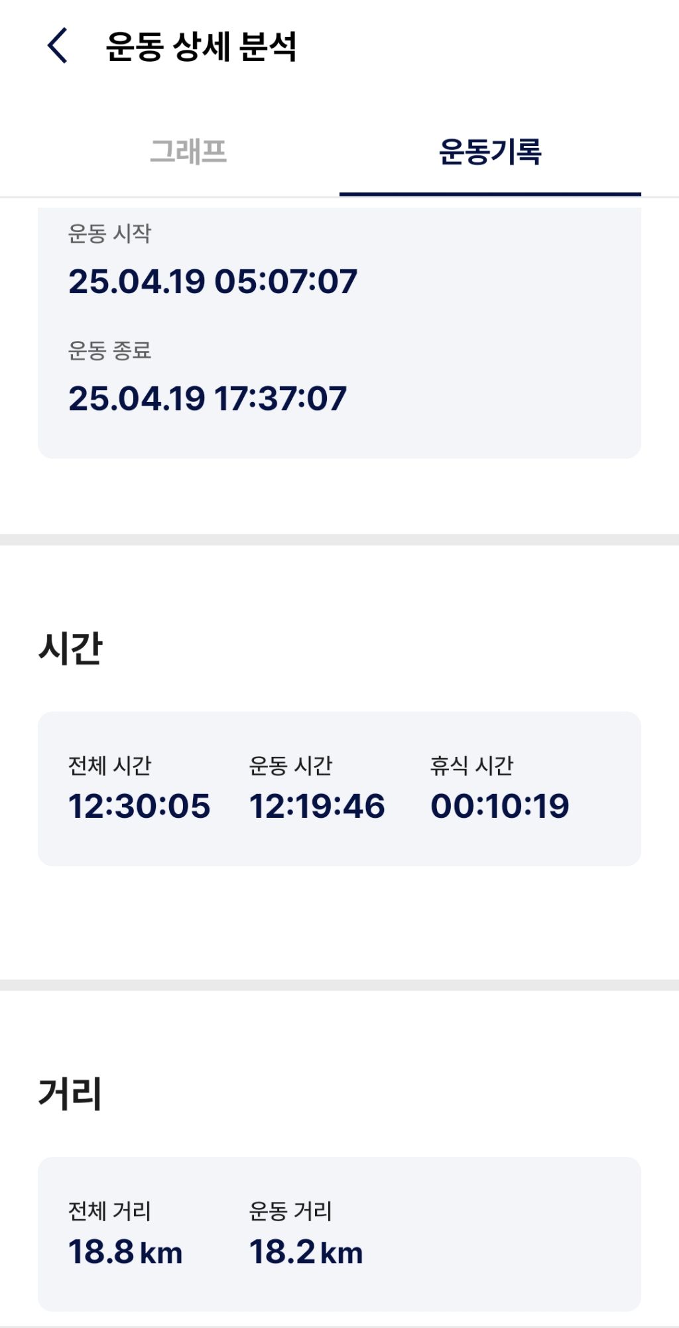Tap the 운동 거리 label
This screenshot has width=679, height=1328.
290,1211
